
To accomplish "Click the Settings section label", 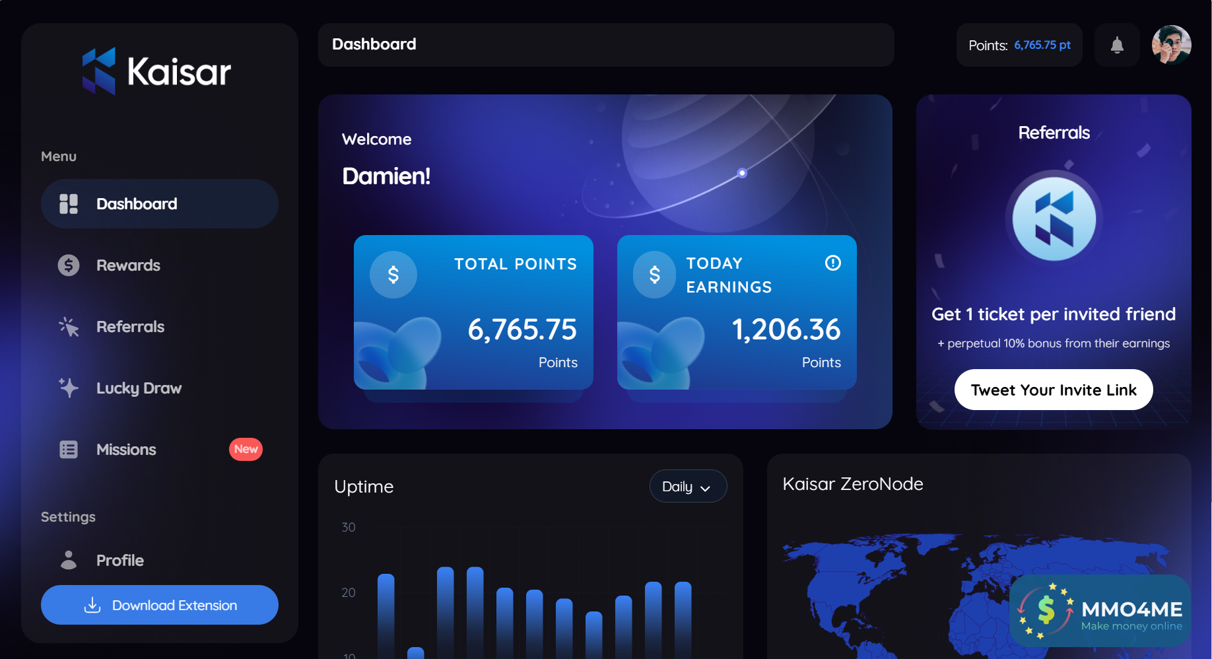I will pyautogui.click(x=68, y=517).
